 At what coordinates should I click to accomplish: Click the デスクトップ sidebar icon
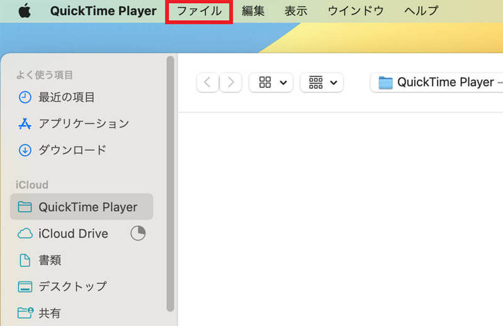25,287
